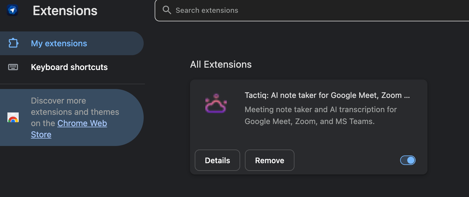Click the underlined word Store

pyautogui.click(x=41, y=134)
